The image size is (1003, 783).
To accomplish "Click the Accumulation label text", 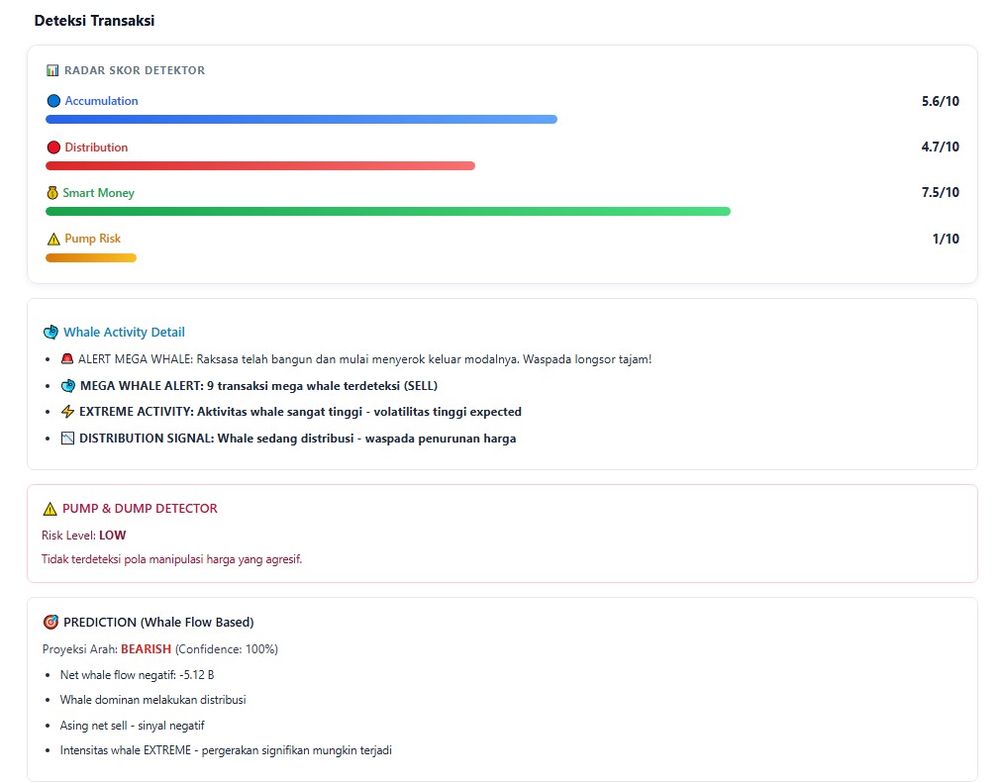I will [x=101, y=101].
